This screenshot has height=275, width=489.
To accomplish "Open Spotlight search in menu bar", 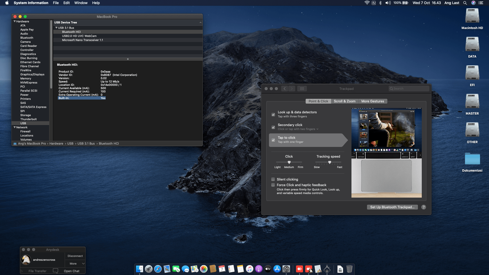I will [465, 3].
